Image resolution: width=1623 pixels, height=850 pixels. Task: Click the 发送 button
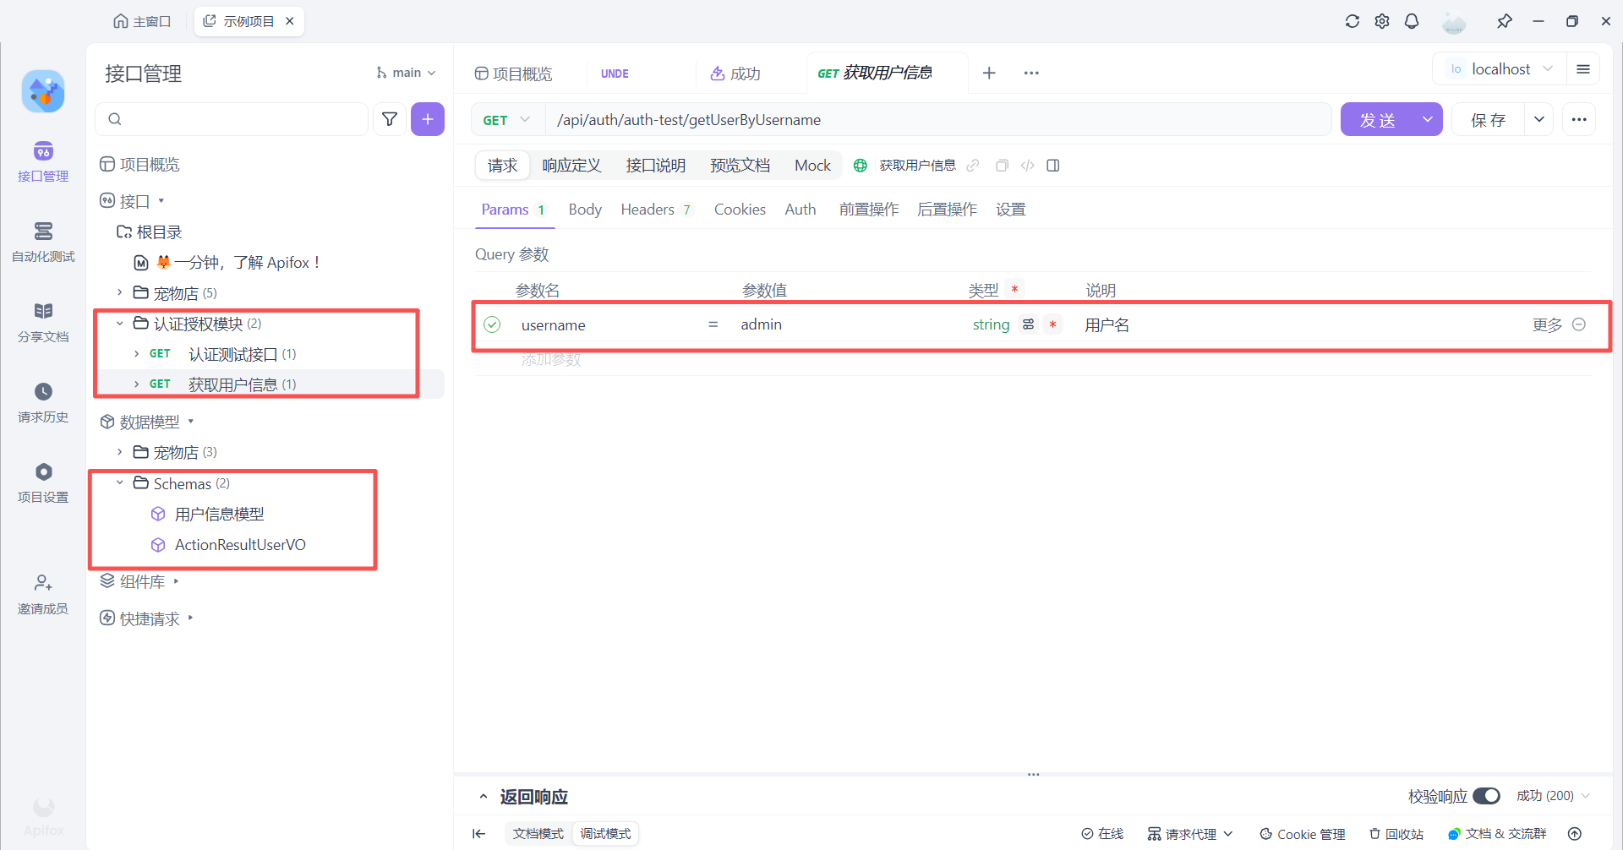click(x=1378, y=119)
